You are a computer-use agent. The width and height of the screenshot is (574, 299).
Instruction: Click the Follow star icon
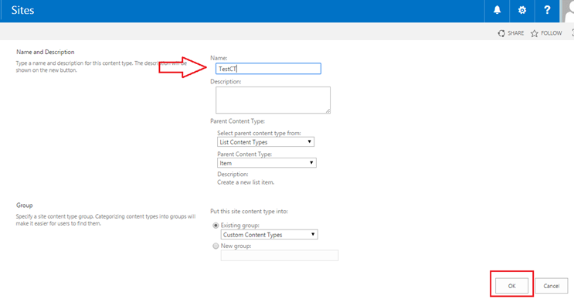(535, 33)
